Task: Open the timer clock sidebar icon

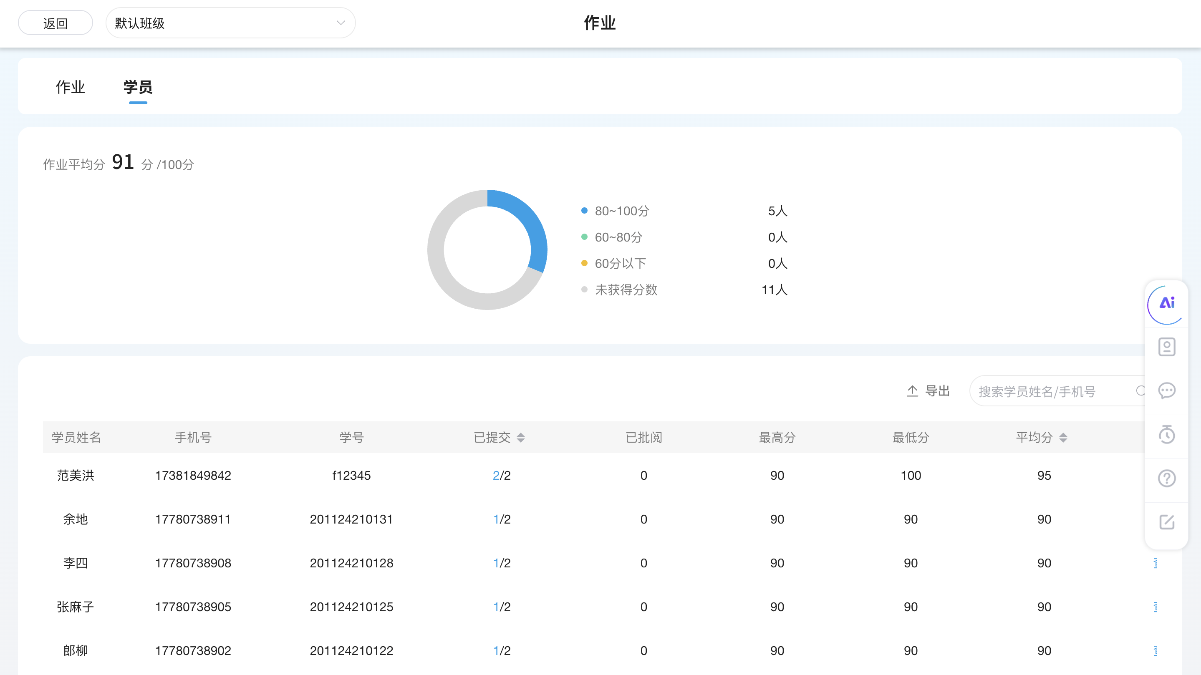Action: 1166,434
